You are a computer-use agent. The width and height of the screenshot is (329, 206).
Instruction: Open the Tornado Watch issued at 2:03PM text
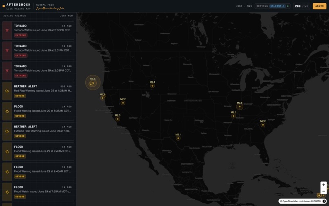click(x=43, y=71)
